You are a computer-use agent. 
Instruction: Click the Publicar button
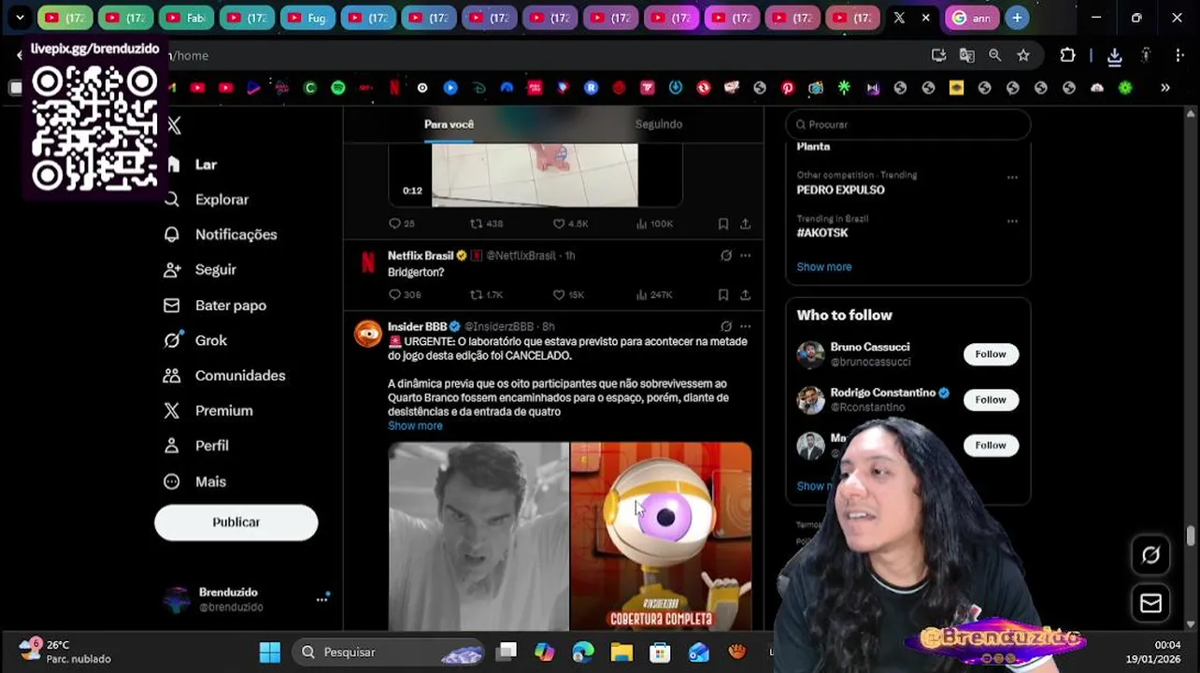pyautogui.click(x=236, y=523)
